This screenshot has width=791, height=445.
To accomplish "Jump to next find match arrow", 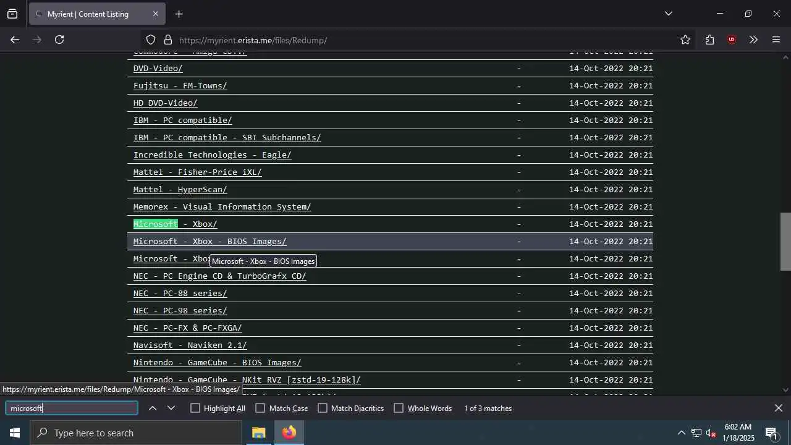I will pos(171,408).
